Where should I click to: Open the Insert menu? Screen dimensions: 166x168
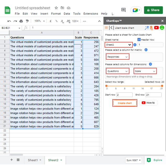(x=44, y=14)
